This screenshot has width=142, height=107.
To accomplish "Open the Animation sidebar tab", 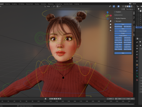I will coord(134,29).
